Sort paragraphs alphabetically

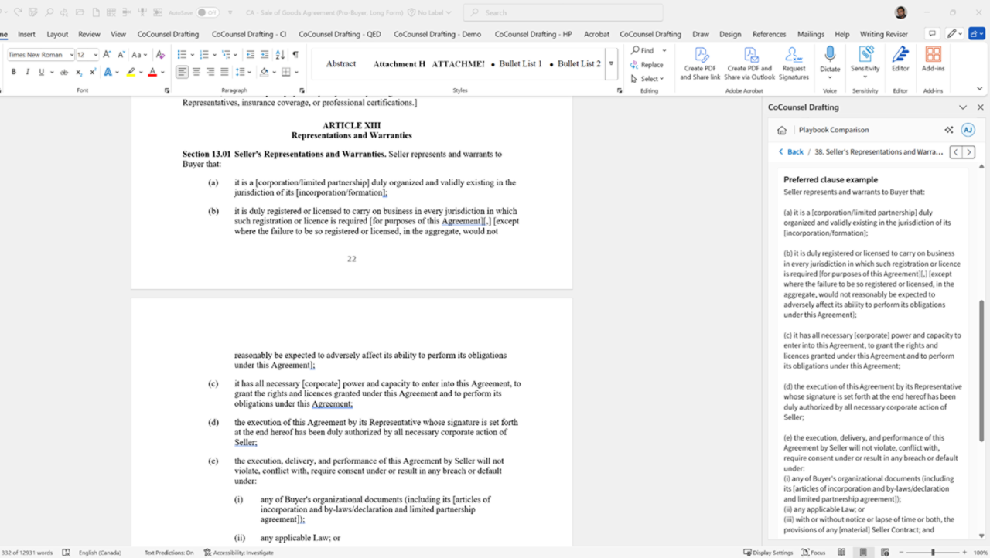click(280, 55)
